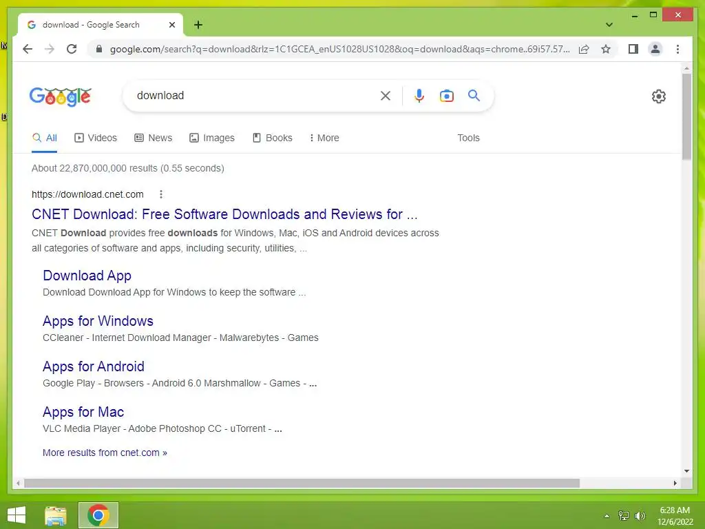View site info via the padlock icon
The width and height of the screenshot is (705, 529).
(99, 49)
